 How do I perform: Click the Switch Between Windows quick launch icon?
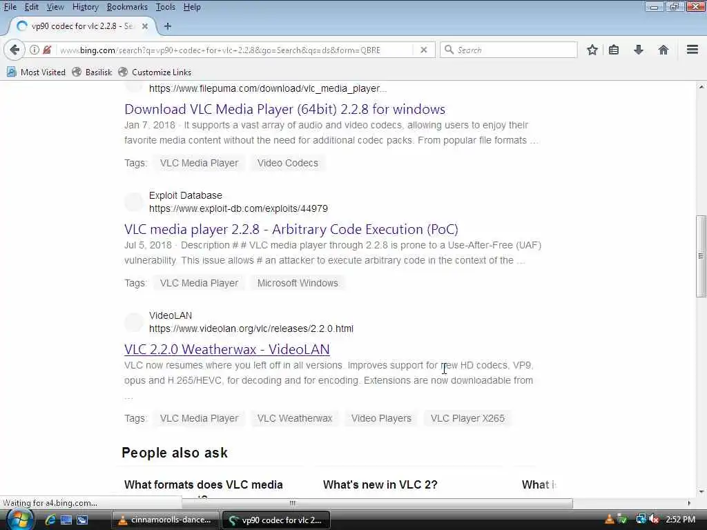[83, 520]
